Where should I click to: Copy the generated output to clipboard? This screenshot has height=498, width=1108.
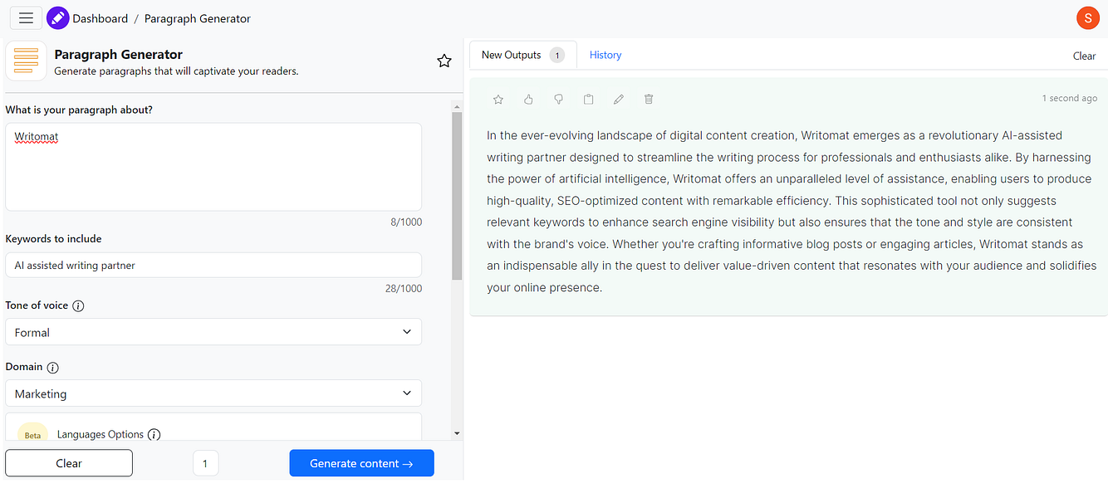point(588,100)
